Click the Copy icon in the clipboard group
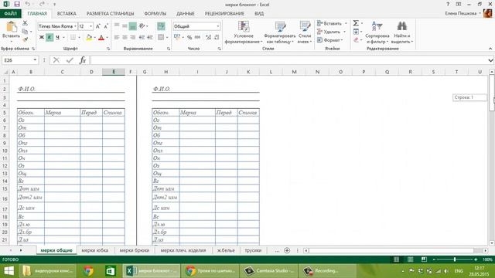This screenshot has height=278, width=495. coord(25,31)
